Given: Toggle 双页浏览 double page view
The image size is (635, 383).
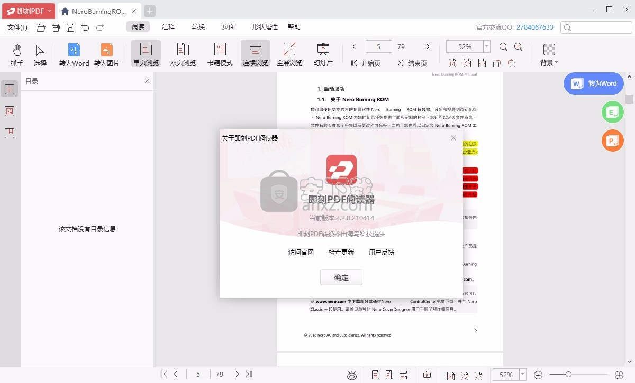Looking at the screenshot, I should coord(183,55).
